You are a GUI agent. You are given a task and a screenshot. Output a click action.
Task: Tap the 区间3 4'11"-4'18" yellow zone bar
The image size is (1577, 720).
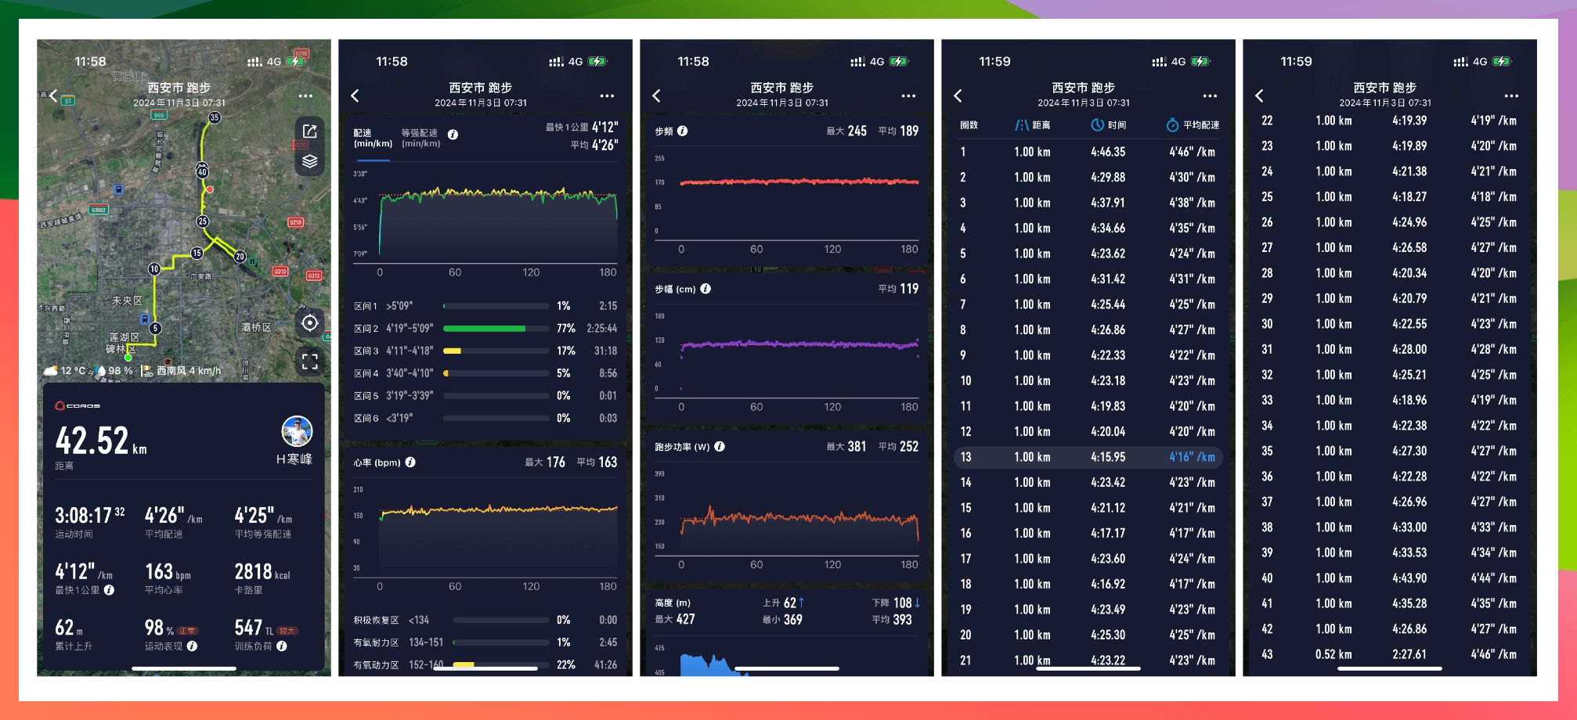tap(496, 351)
